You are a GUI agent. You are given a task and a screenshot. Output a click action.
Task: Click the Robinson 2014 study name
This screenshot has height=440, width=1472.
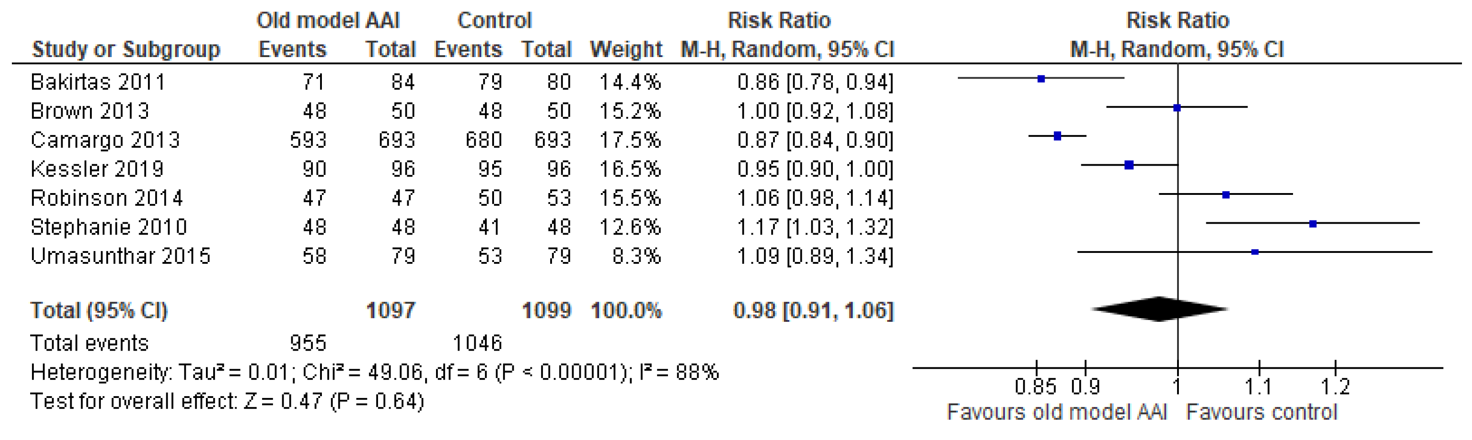(106, 198)
